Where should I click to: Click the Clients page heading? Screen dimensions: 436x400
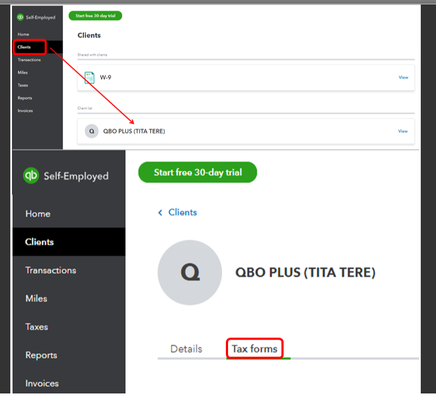(x=89, y=35)
